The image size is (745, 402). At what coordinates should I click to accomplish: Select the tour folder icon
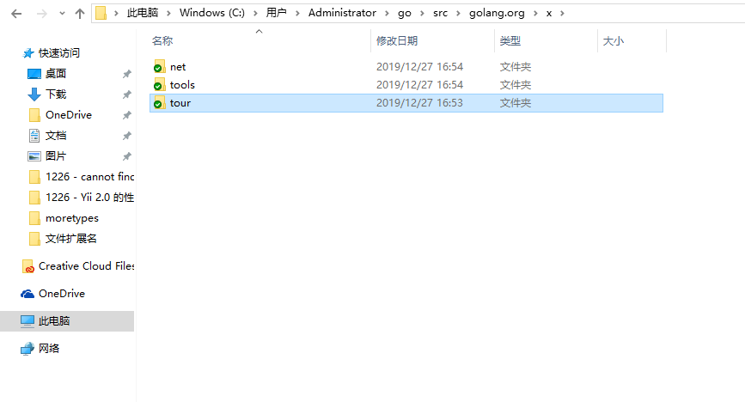pyautogui.click(x=159, y=102)
